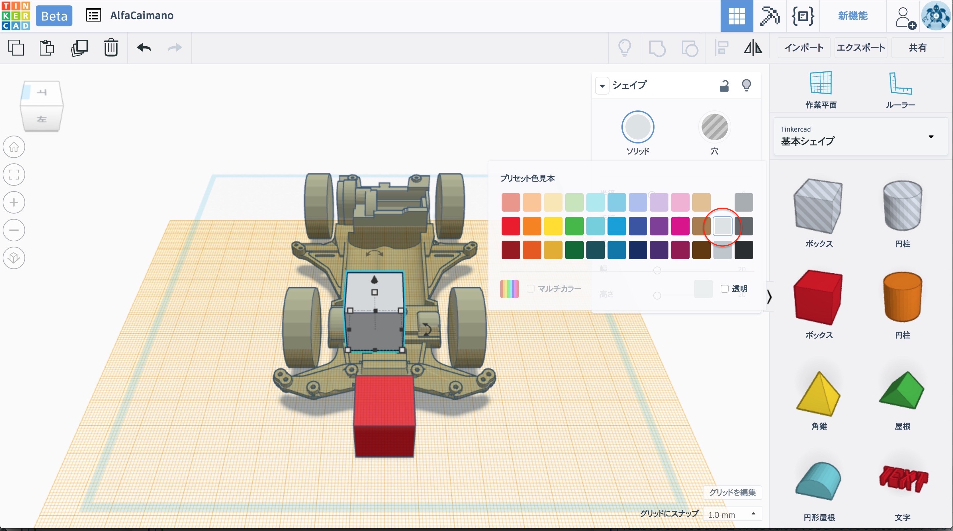Click the エクスポート export button
The height and width of the screenshot is (531, 953).
(x=860, y=48)
